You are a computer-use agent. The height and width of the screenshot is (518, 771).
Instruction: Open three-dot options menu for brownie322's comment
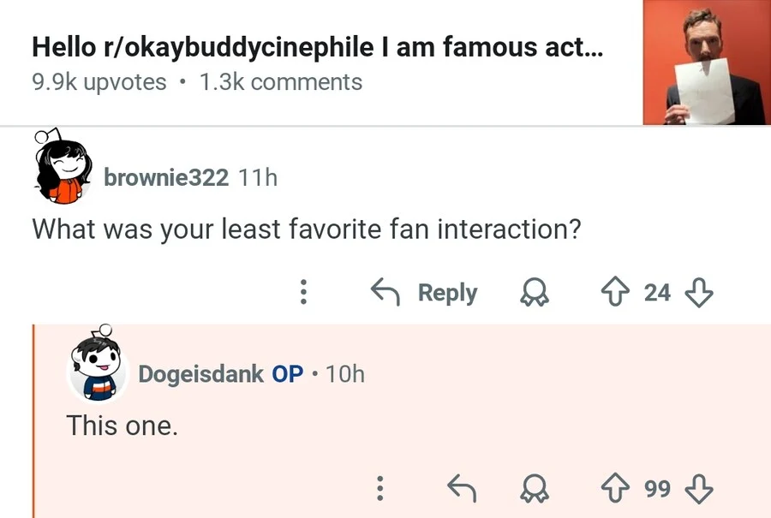(x=302, y=293)
